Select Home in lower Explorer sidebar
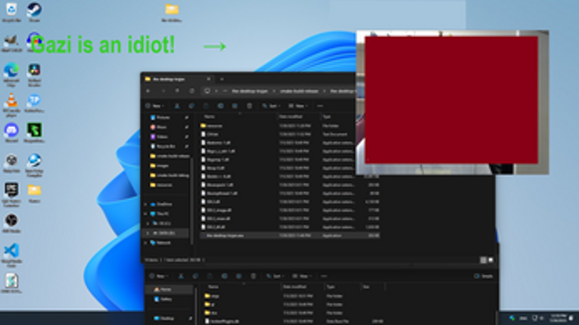This screenshot has height=325, width=579. point(169,289)
